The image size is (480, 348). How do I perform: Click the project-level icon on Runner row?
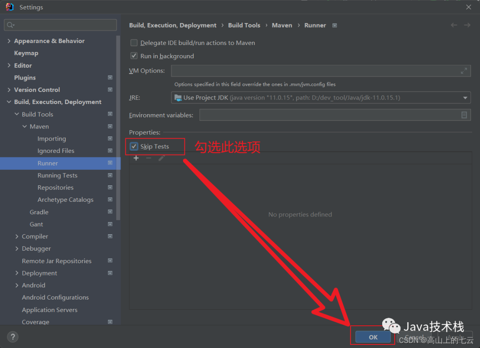[x=110, y=163]
